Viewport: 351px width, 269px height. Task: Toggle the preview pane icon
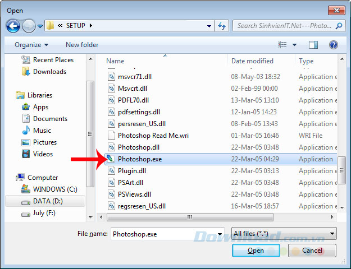[x=313, y=44]
